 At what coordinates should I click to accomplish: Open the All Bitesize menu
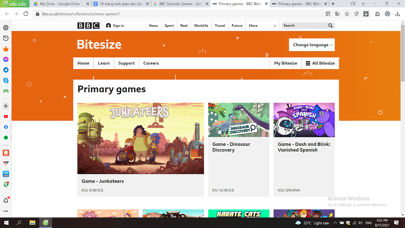click(x=320, y=63)
